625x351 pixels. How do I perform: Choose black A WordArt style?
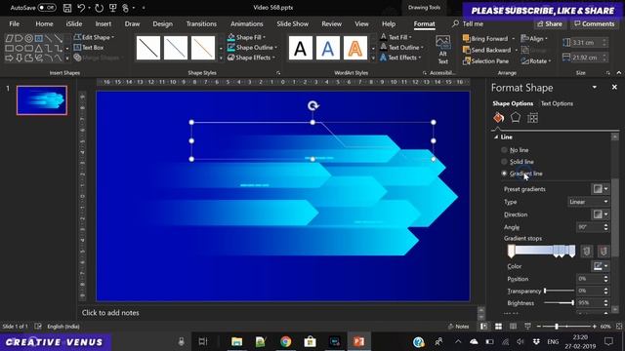[301, 48]
